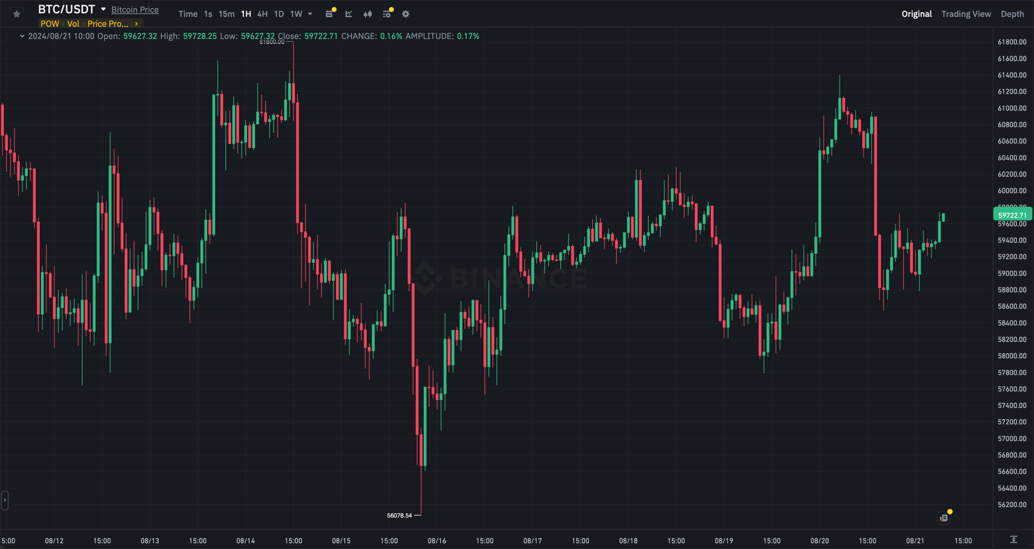Add BTC/USDT to favorites with star

(x=17, y=14)
